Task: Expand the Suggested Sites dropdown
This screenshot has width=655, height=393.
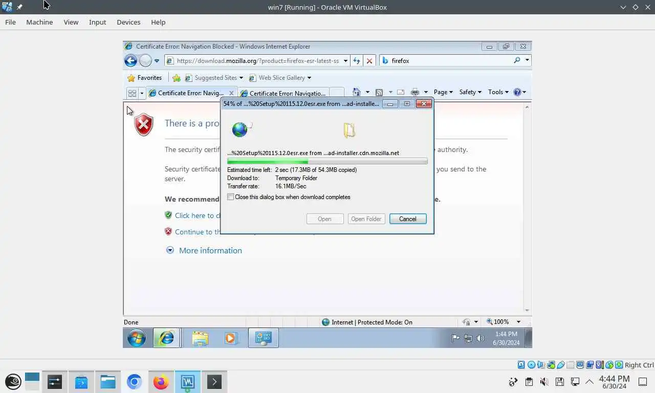Action: [241, 78]
